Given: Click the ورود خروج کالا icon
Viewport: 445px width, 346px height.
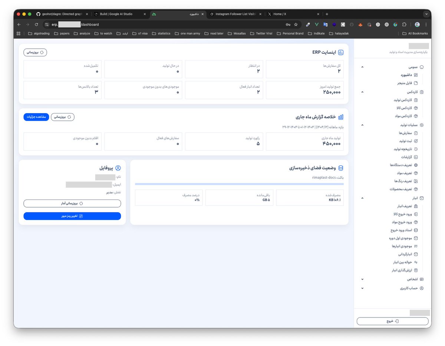Looking at the screenshot, I should 416,214.
